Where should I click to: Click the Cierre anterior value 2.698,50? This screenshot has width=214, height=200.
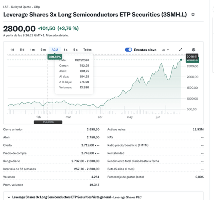pyautogui.click(x=93, y=130)
